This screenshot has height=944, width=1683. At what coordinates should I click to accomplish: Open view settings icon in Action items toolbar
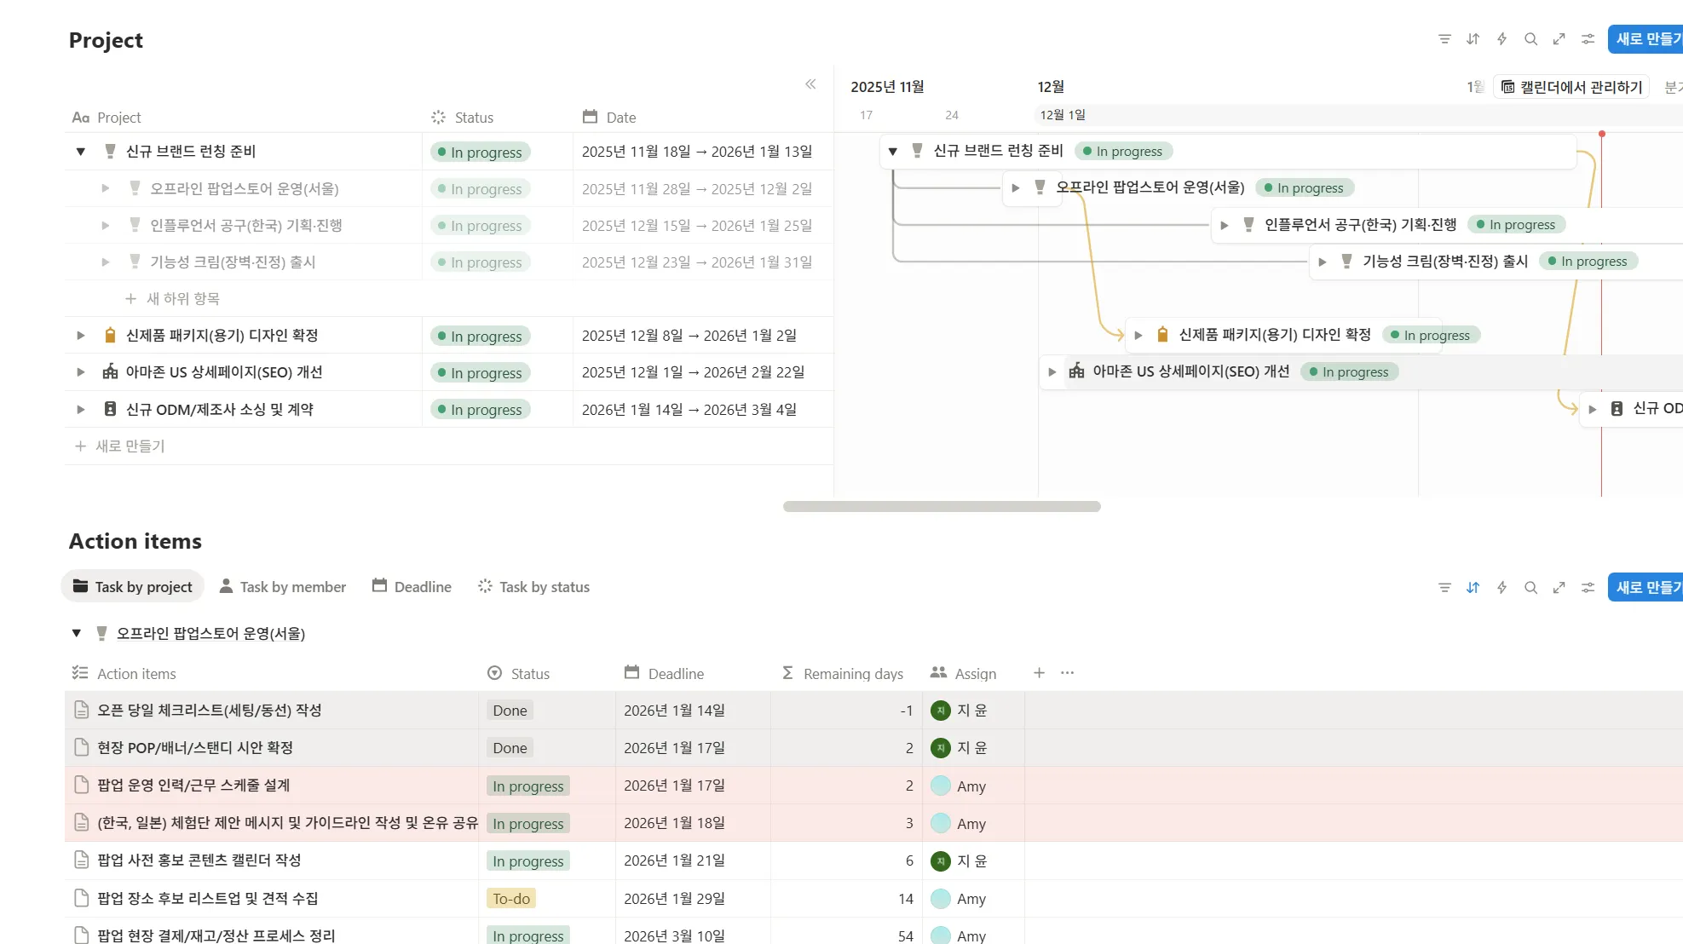[x=1588, y=588]
